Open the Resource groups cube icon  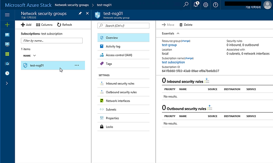[x=7, y=64]
